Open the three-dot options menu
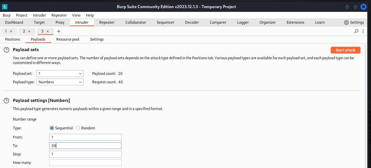This screenshot has width=371, height=168. [x=363, y=31]
